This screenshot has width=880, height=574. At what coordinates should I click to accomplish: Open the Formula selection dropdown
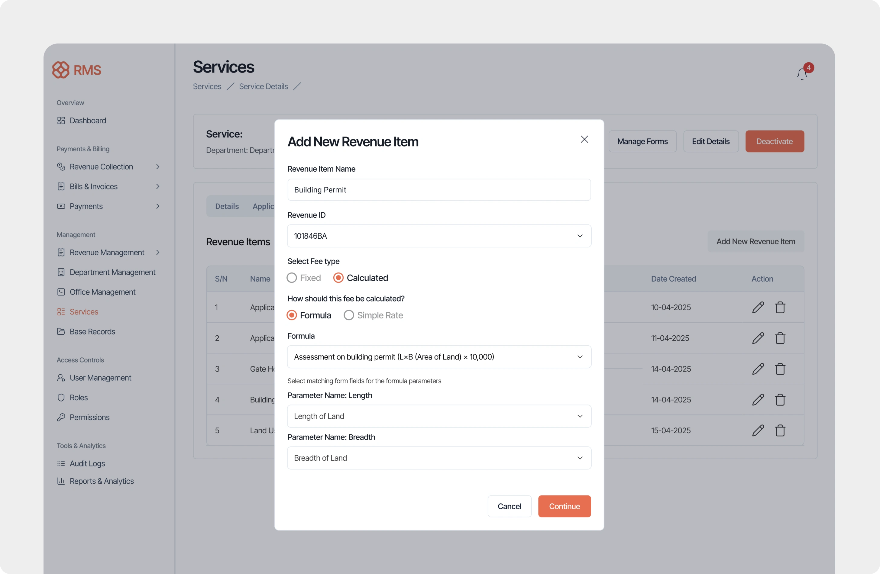(x=439, y=357)
